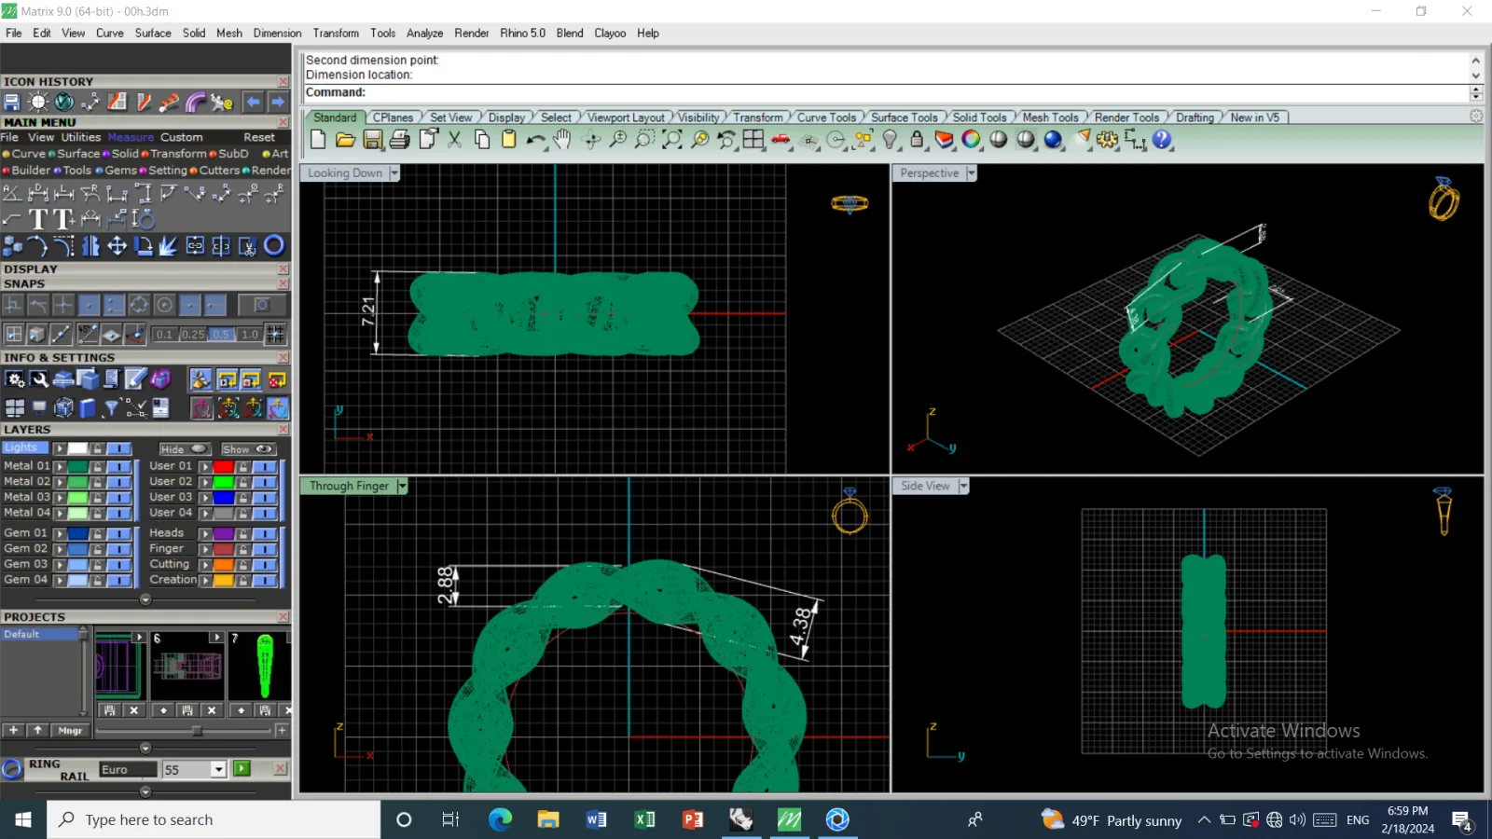1492x839 pixels.
Task: Click the light bulb hide icon
Action: pos(891,140)
